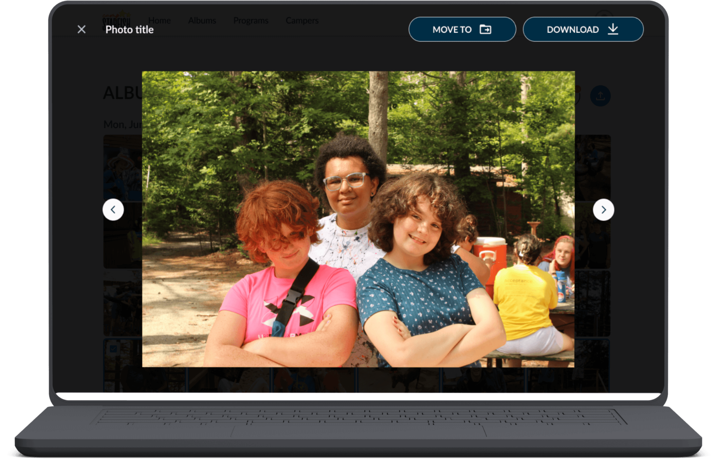The image size is (718, 460).
Task: Open the Home nav item
Action: [159, 20]
